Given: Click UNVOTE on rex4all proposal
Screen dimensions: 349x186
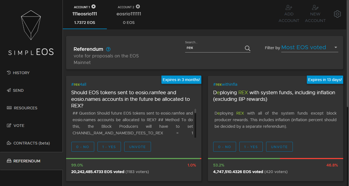Looking at the screenshot, I should [x=137, y=147].
